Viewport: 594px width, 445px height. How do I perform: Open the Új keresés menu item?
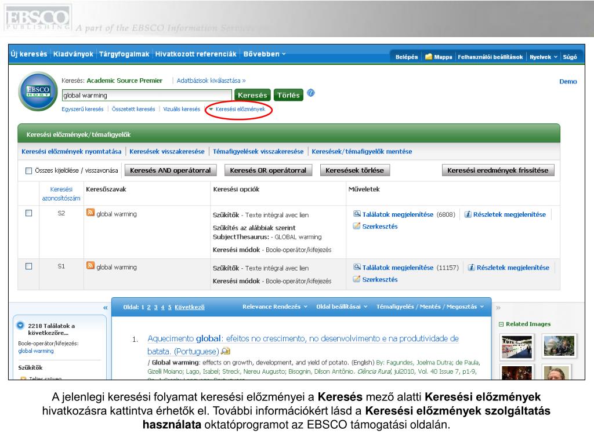tap(29, 54)
